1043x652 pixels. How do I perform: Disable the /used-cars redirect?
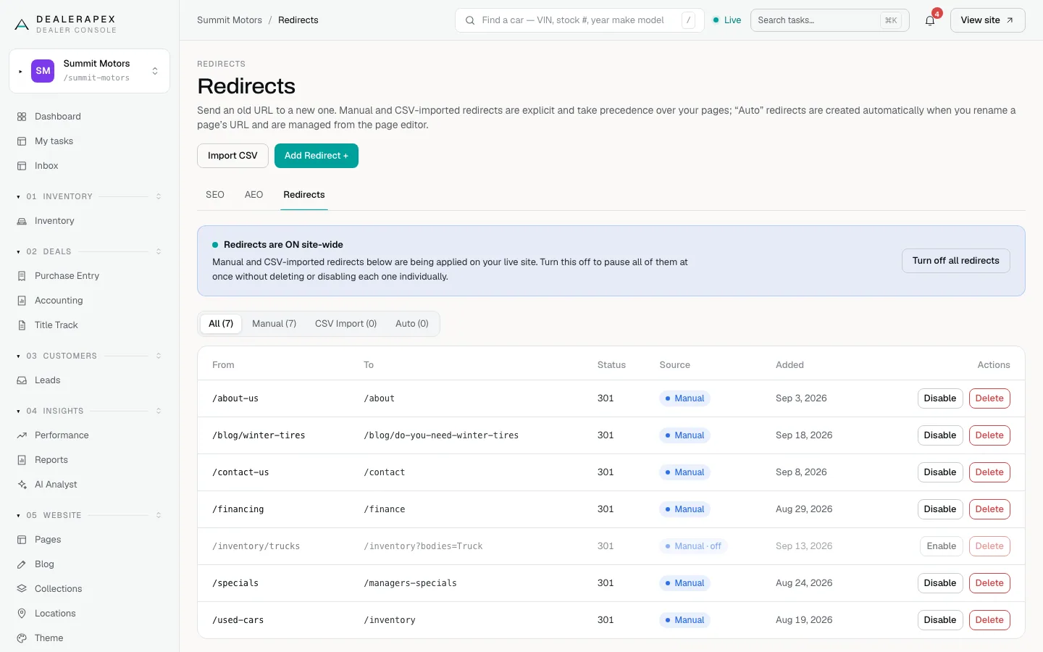pos(939,620)
